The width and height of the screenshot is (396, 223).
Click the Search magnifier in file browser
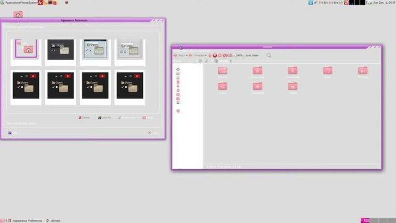(269, 55)
